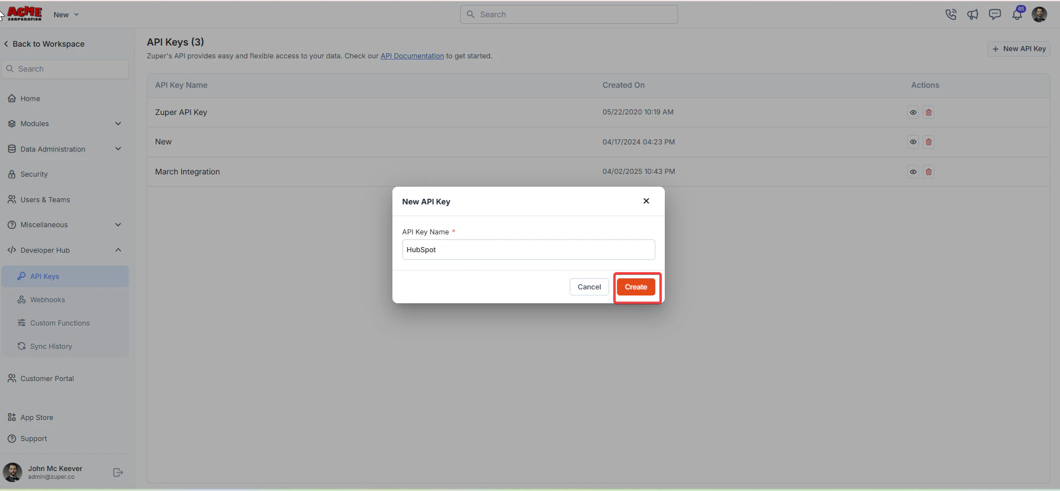The height and width of the screenshot is (491, 1060).
Task: Click the API Keys key icon
Action: 22,276
